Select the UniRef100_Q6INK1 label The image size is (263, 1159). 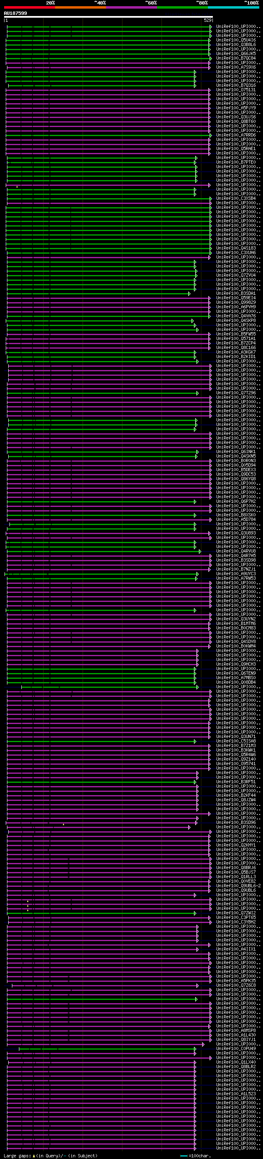tap(236, 452)
